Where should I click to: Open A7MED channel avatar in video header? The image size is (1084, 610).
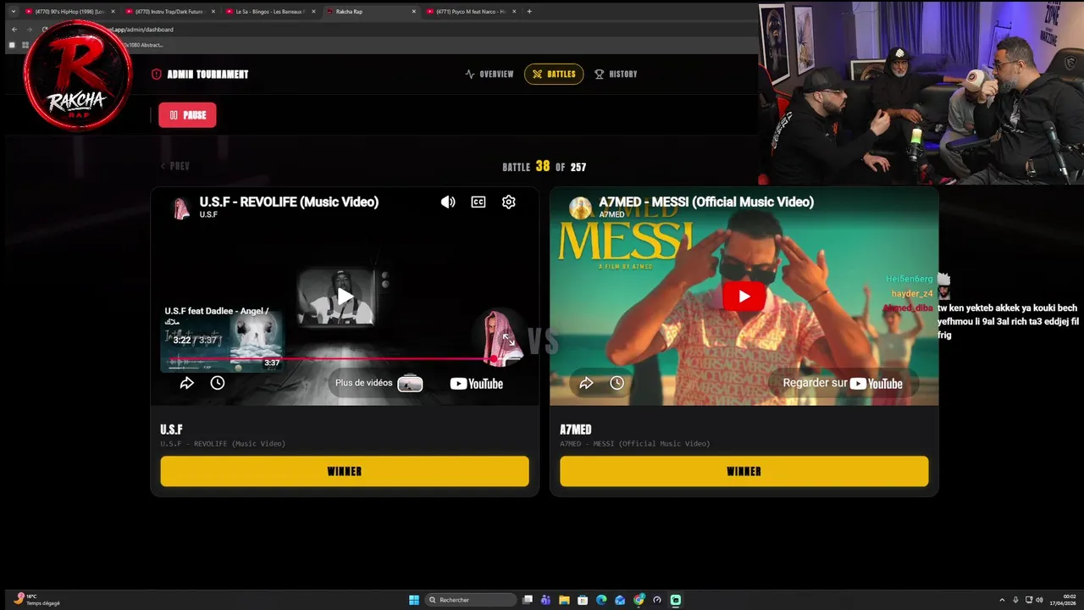(580, 208)
